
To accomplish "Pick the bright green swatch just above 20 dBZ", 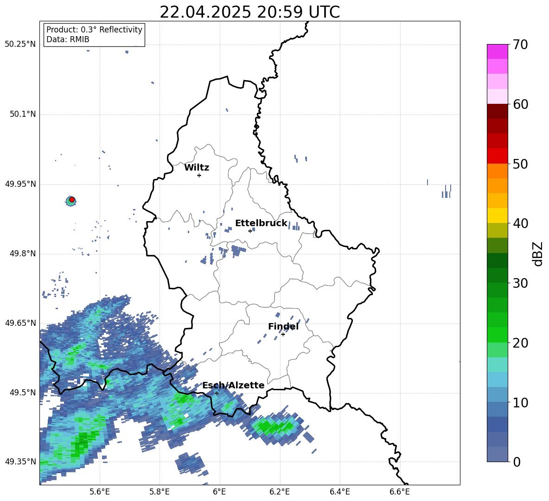I will (x=497, y=335).
